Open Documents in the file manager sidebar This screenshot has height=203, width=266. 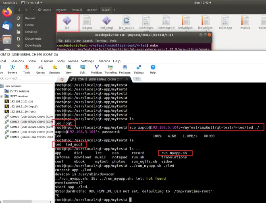pyautogui.click(x=33, y=39)
